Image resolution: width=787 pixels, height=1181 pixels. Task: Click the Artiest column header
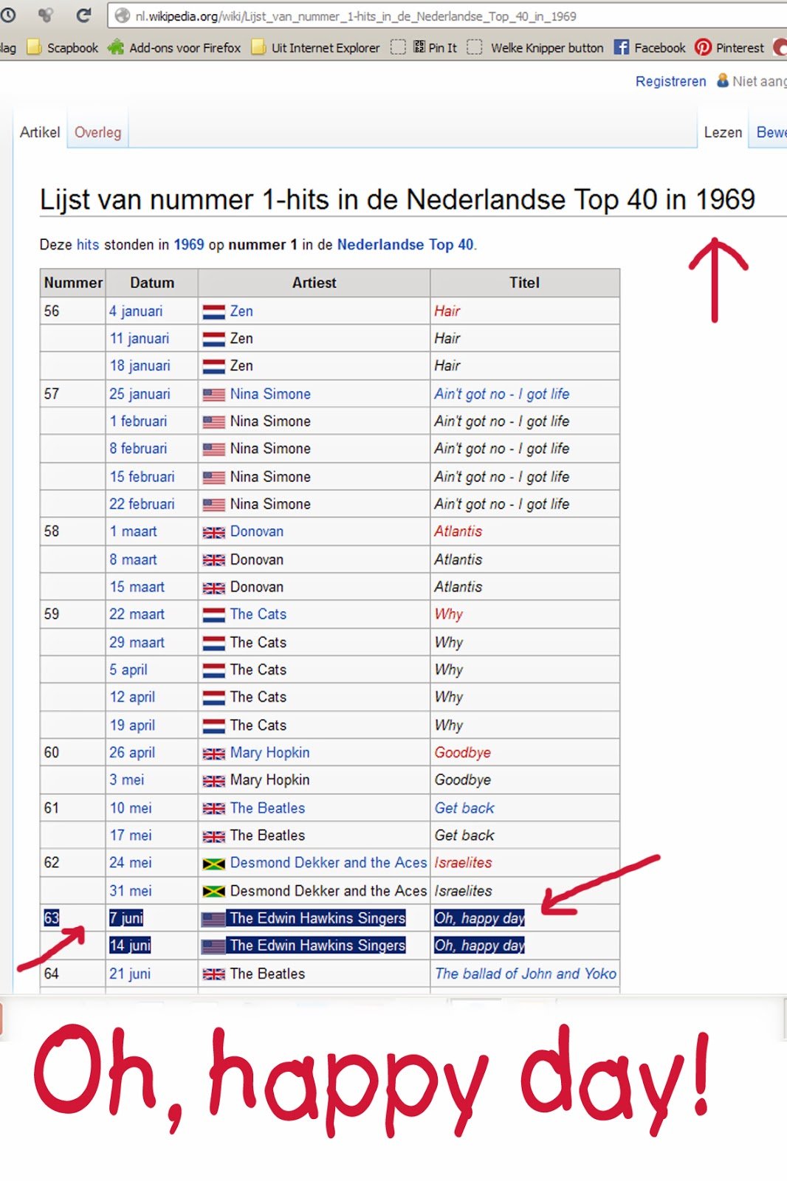[314, 283]
